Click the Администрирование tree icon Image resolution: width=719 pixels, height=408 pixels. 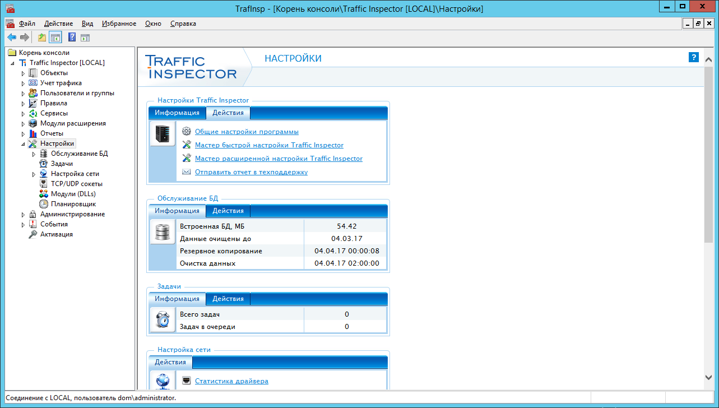pos(33,214)
